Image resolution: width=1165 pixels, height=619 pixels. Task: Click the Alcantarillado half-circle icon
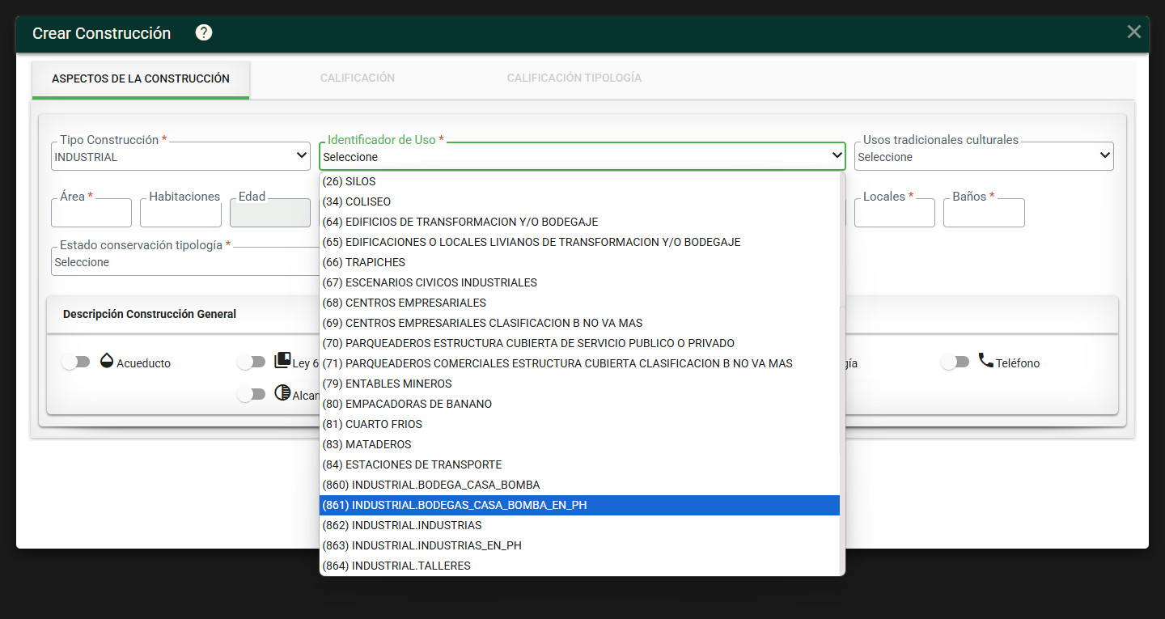(282, 393)
